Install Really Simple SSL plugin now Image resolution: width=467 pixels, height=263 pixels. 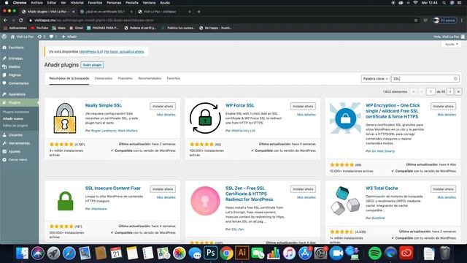[163, 107]
